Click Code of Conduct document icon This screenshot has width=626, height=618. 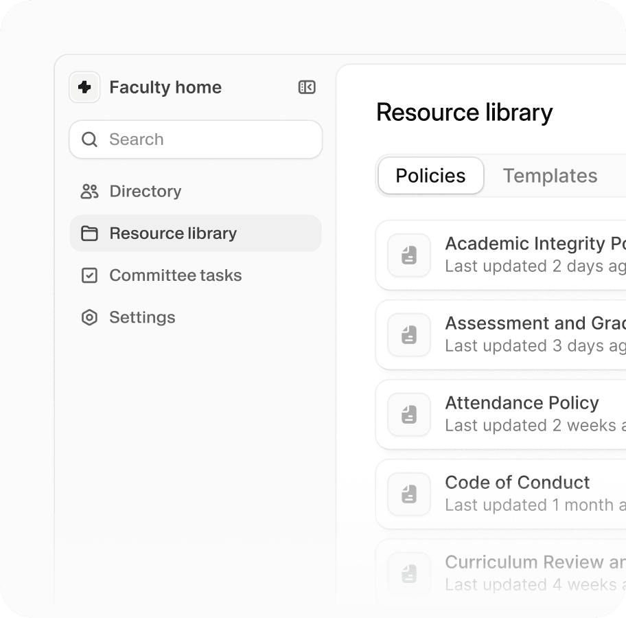[x=409, y=494]
